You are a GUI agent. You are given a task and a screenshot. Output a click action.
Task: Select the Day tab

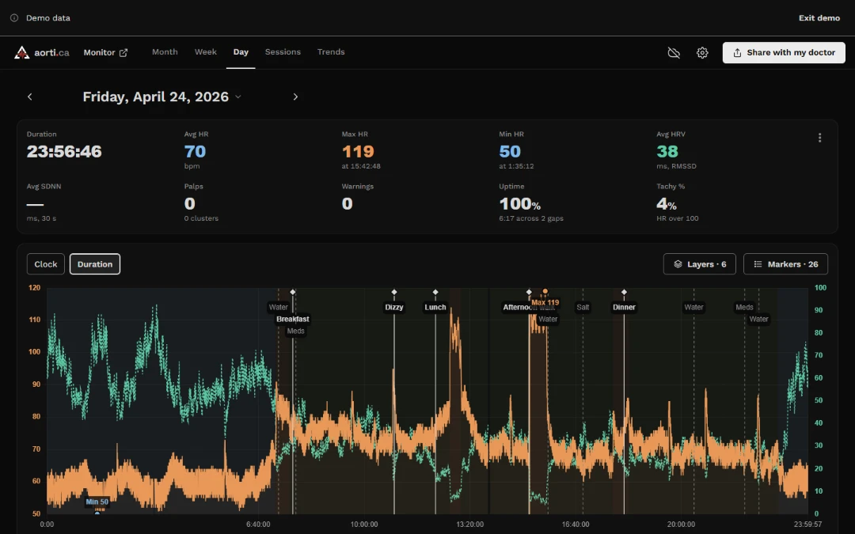click(x=241, y=51)
